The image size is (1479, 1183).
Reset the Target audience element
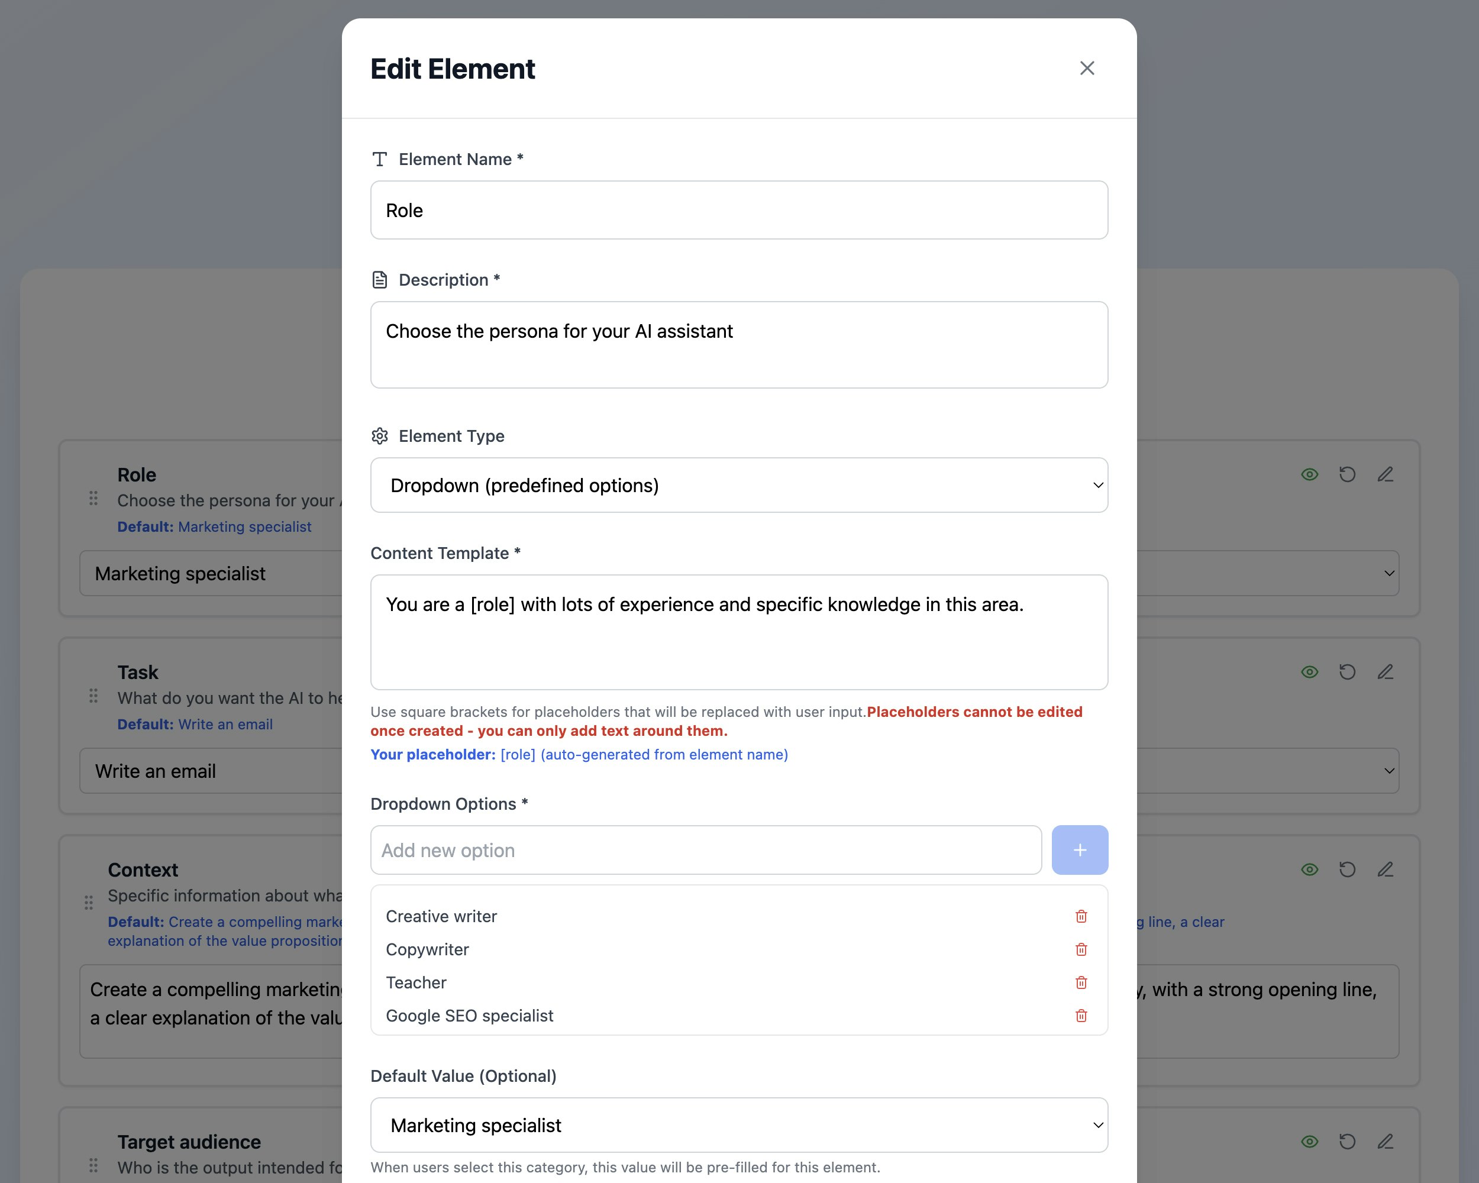[x=1347, y=1141]
